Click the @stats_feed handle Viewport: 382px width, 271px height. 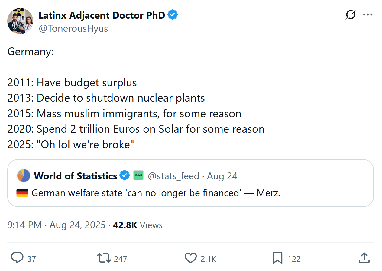173,176
